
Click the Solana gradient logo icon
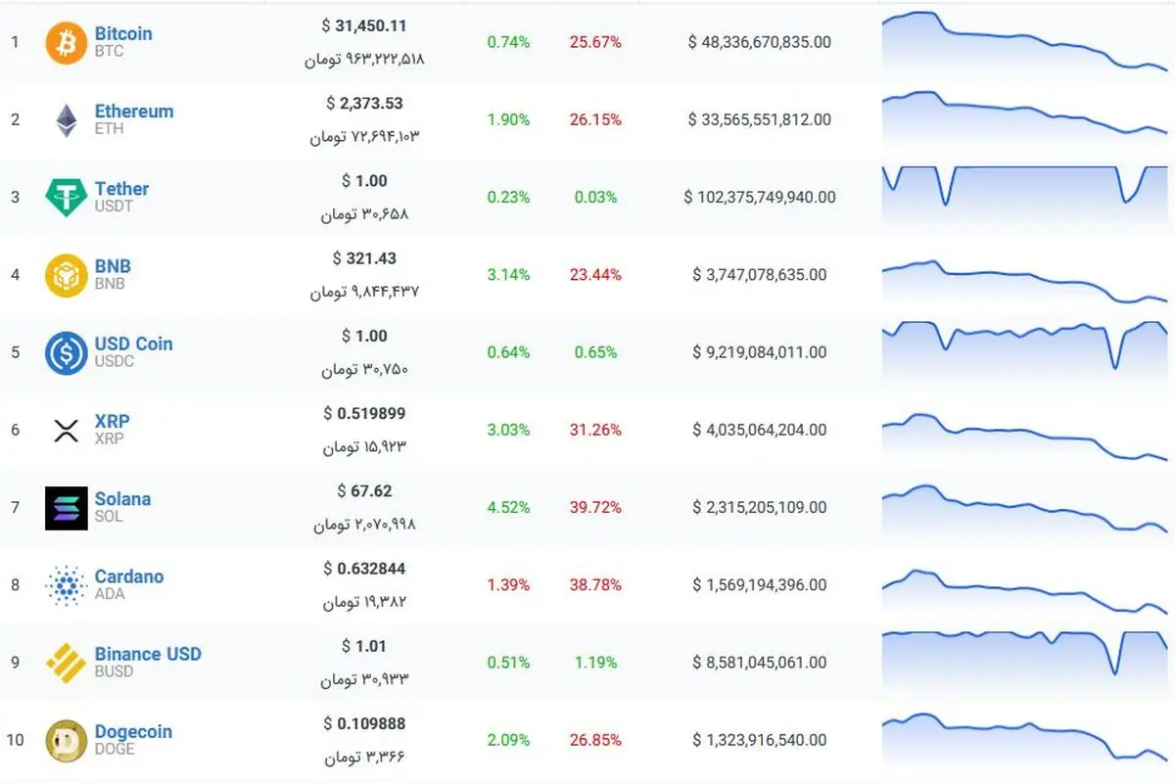click(x=67, y=508)
